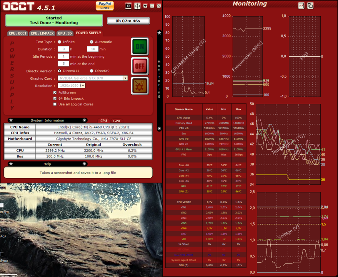Screen dimensions: 338x277
Task: Switch to the CPU : OCCT tab
Action: click(x=17, y=33)
